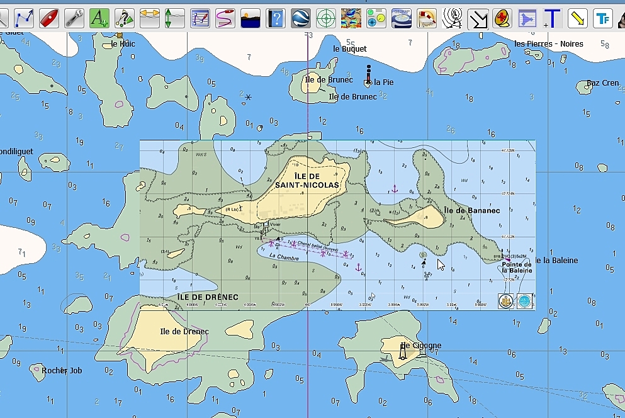
Task: Toggle the horizontal yellow arrows currents icon
Action: [149, 18]
